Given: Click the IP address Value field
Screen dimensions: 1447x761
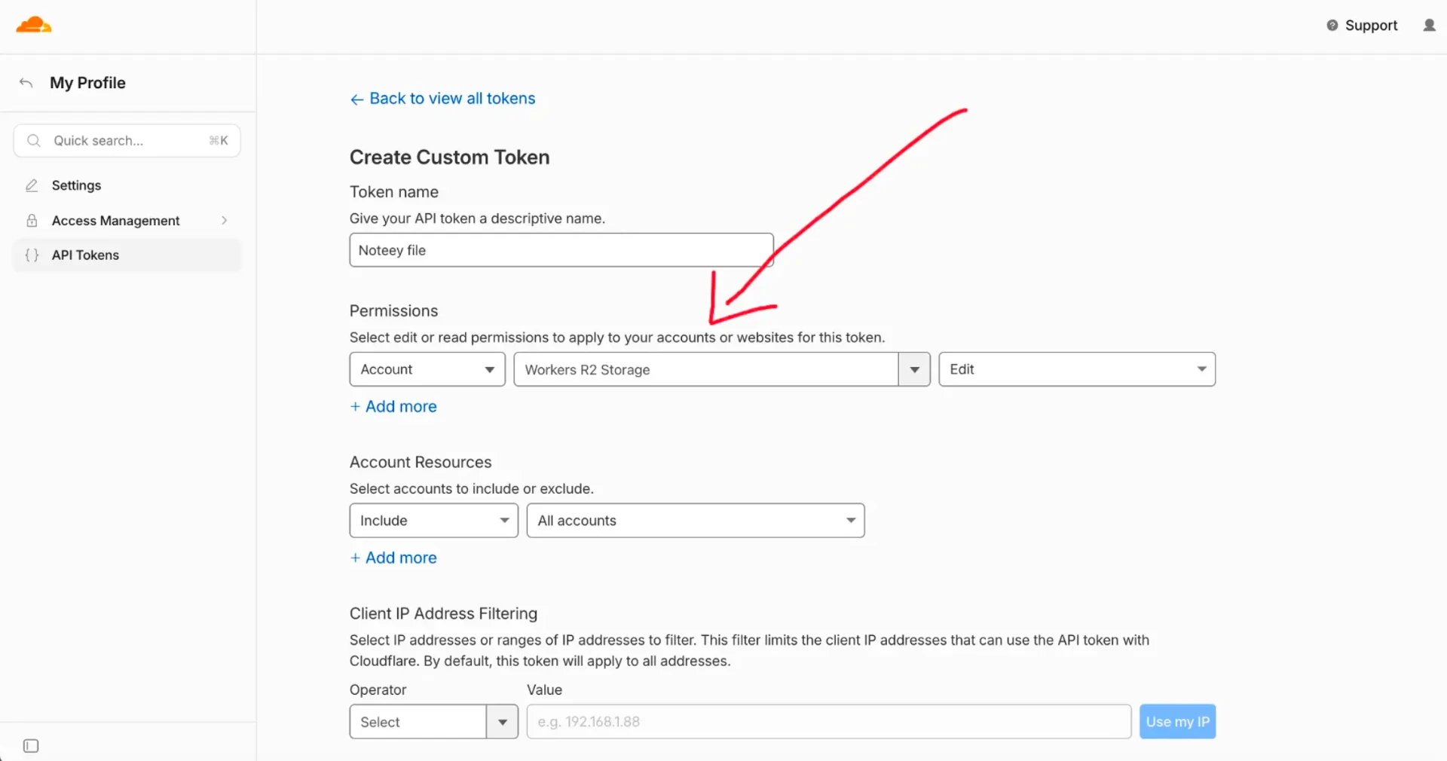Looking at the screenshot, I should pyautogui.click(x=829, y=722).
